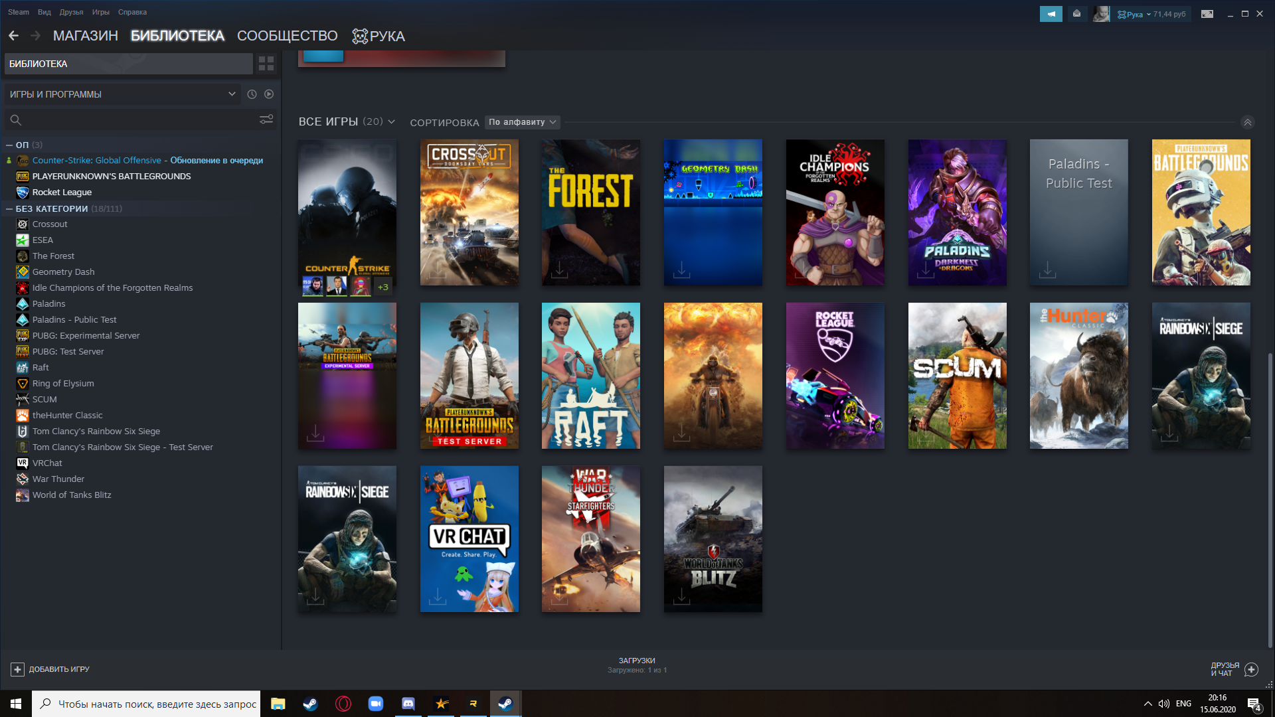Open ДРУЗЬЯ И ЧАТ label
Viewport: 1275px width, 717px height.
[1225, 669]
